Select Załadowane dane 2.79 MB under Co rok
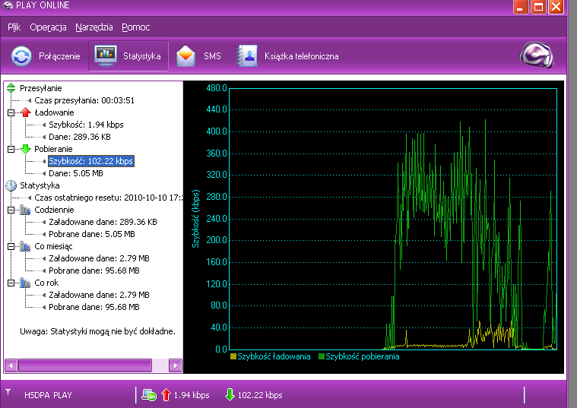The image size is (577, 408). click(x=100, y=295)
